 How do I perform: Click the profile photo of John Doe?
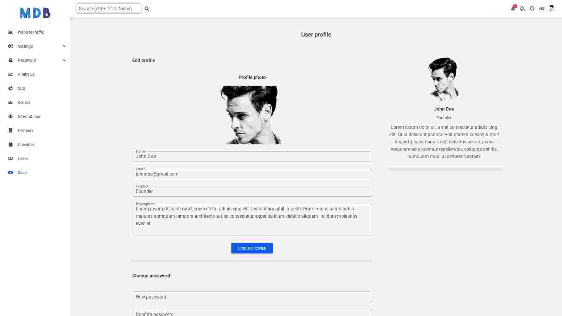coord(252,114)
